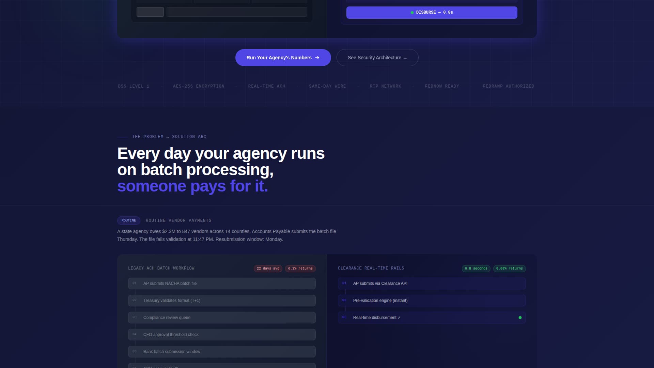Click the Bank batch submission window step
Image resolution: width=654 pixels, height=368 pixels.
point(221,352)
